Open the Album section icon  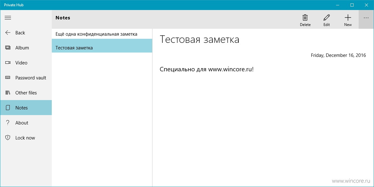point(8,48)
